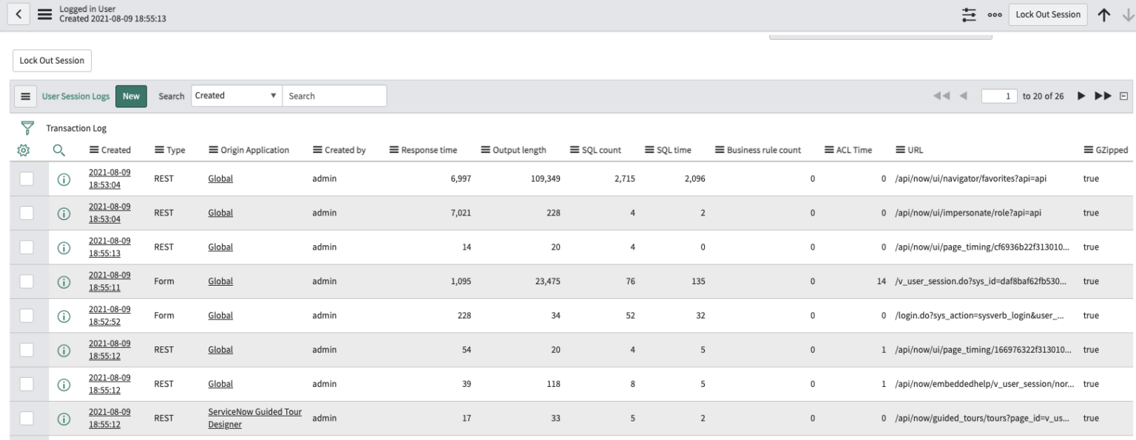
Task: Click the New button to create a record
Action: point(129,95)
